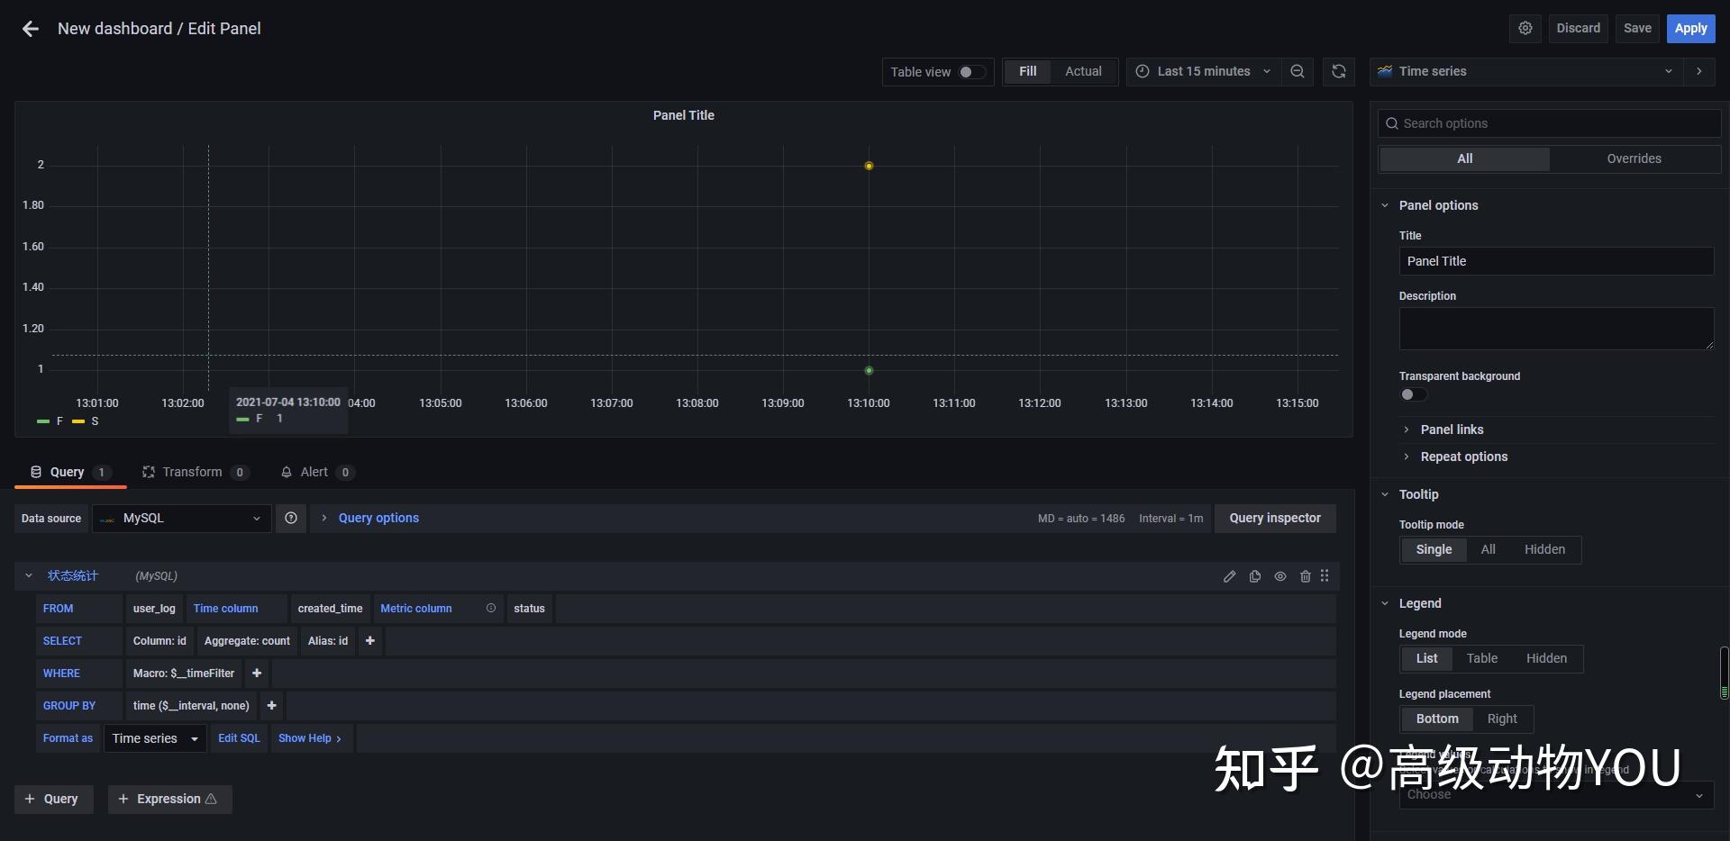The height and width of the screenshot is (841, 1730).
Task: Click the Panel Title input field
Action: 1556,261
